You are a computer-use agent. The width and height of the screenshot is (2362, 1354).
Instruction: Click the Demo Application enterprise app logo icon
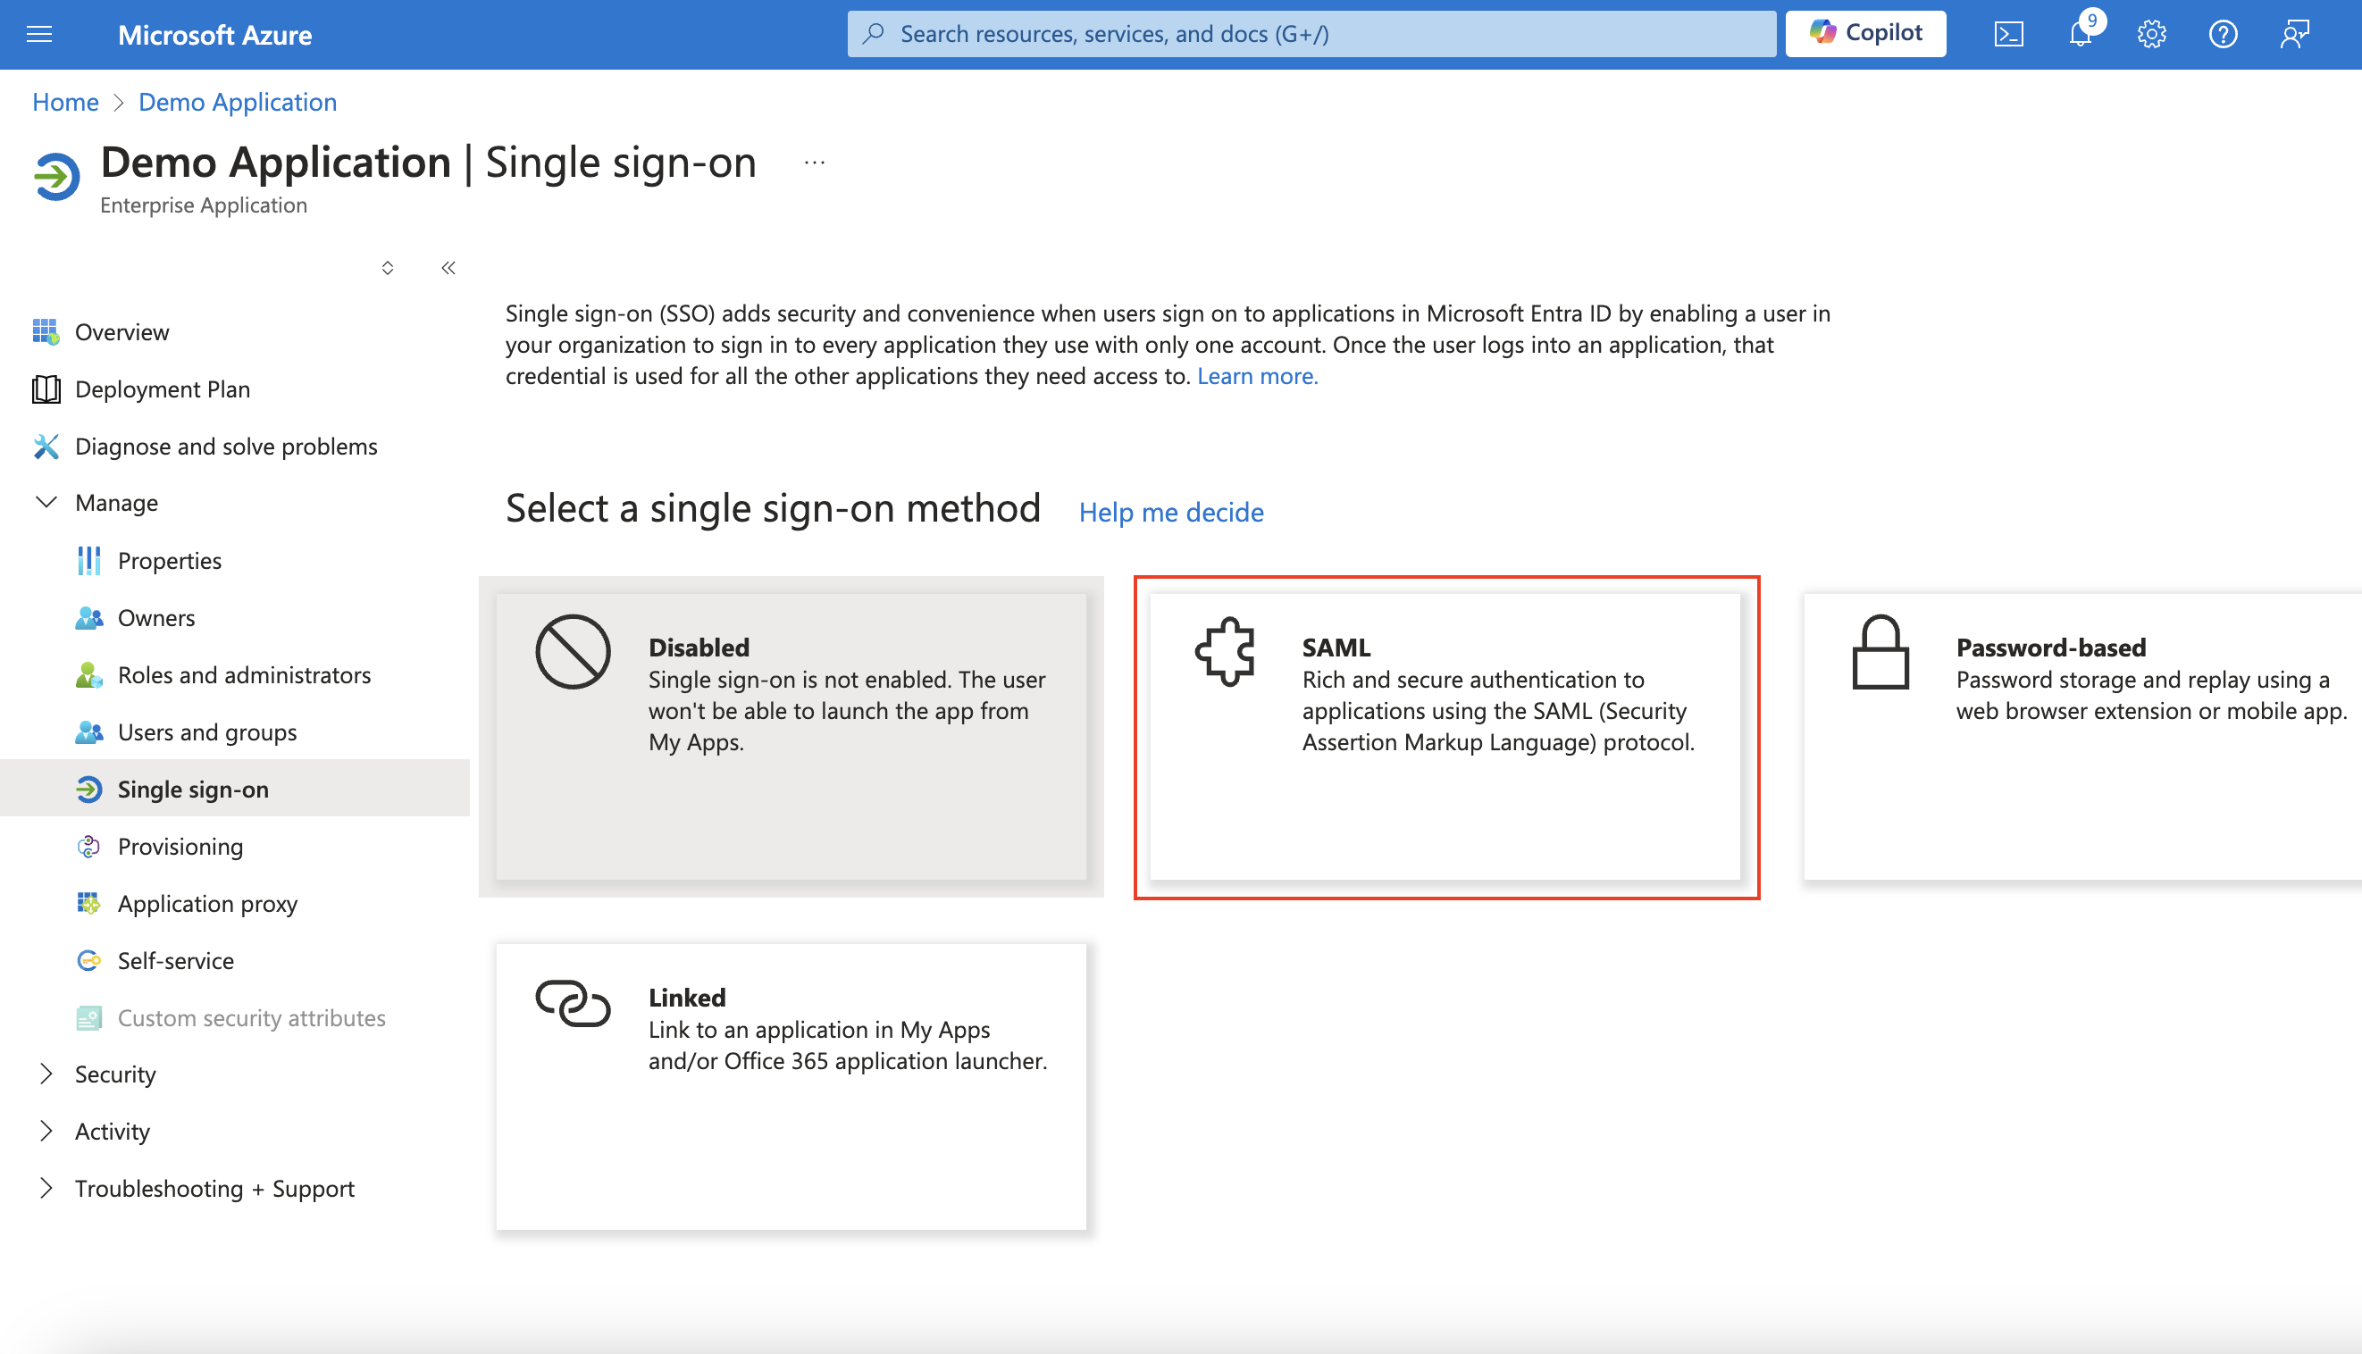click(56, 177)
